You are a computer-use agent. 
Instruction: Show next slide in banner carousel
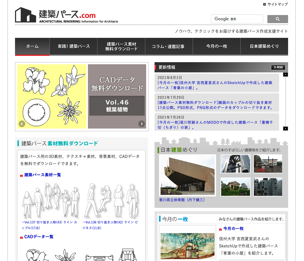[142, 124]
